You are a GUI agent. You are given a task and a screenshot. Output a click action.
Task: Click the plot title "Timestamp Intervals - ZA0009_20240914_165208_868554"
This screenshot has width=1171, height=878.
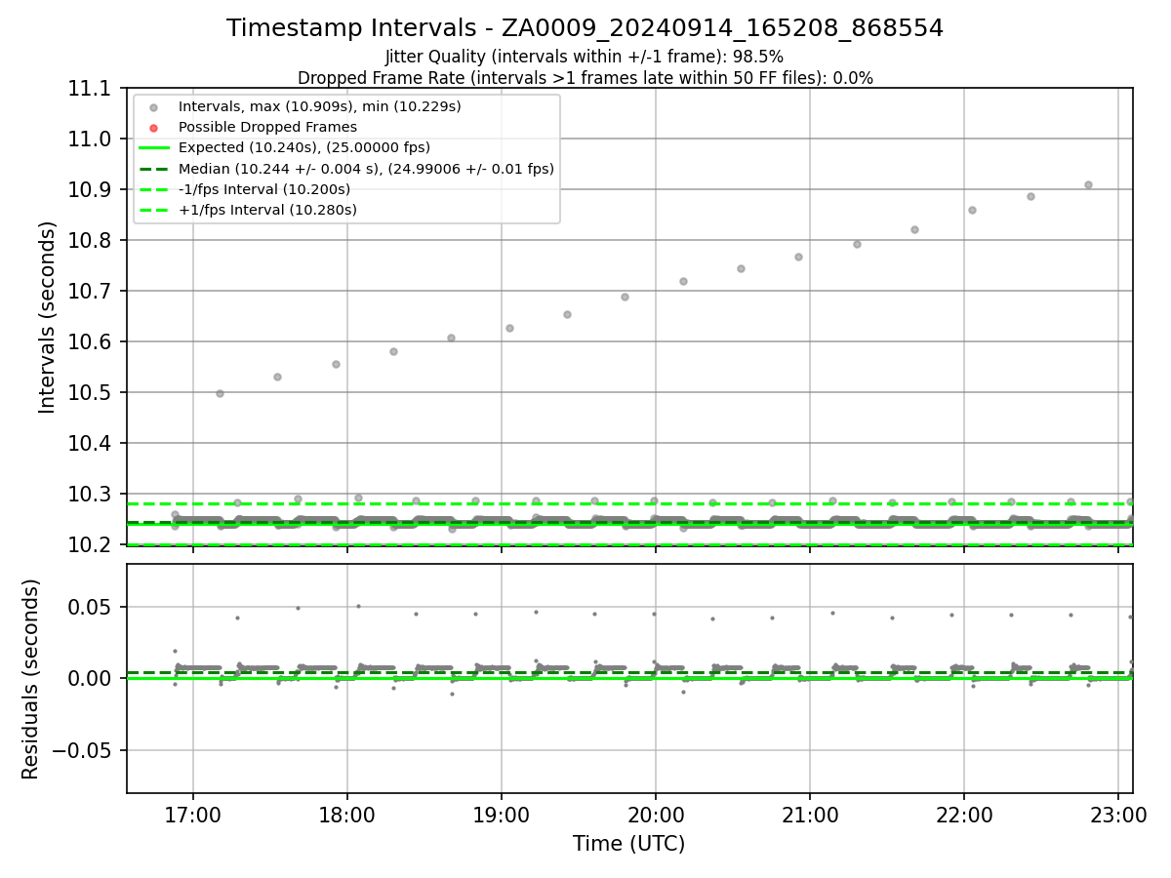[585, 28]
